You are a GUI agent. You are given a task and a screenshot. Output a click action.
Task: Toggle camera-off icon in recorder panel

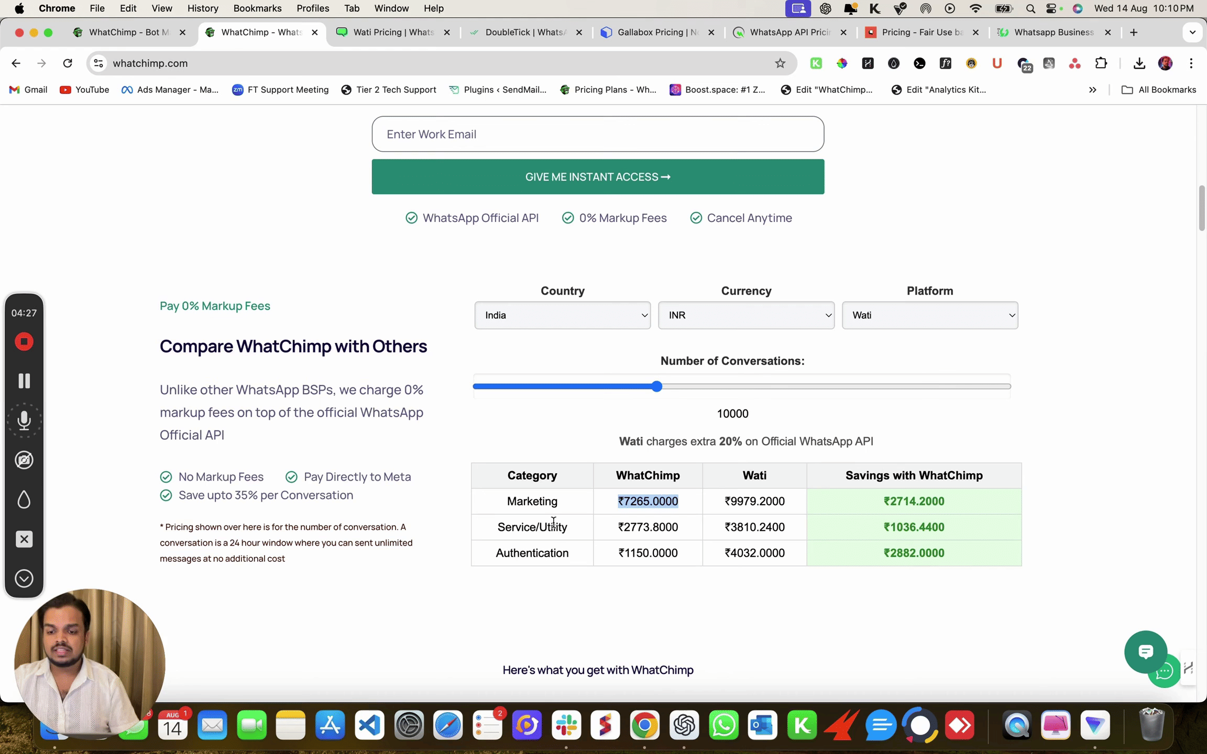coord(24,460)
